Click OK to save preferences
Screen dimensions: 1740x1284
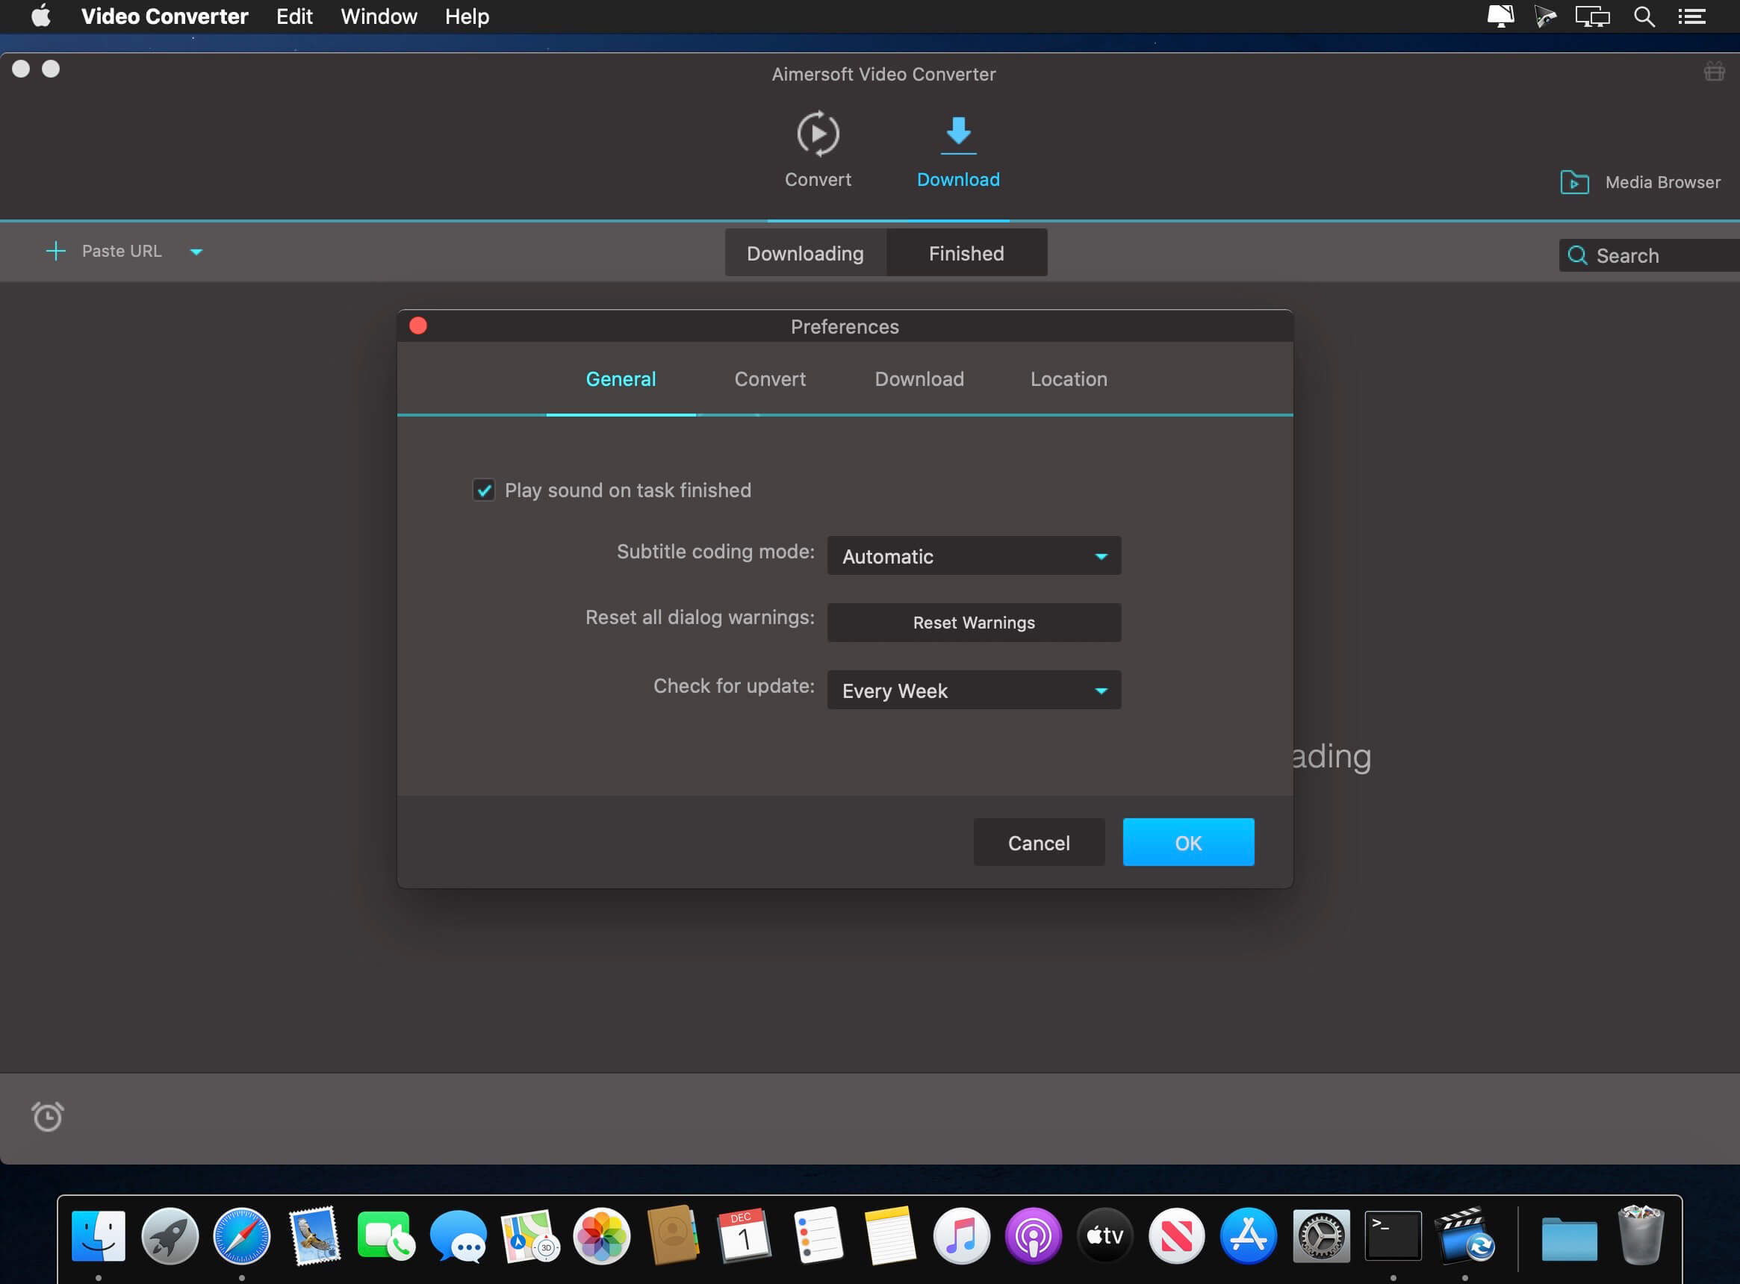tap(1187, 841)
